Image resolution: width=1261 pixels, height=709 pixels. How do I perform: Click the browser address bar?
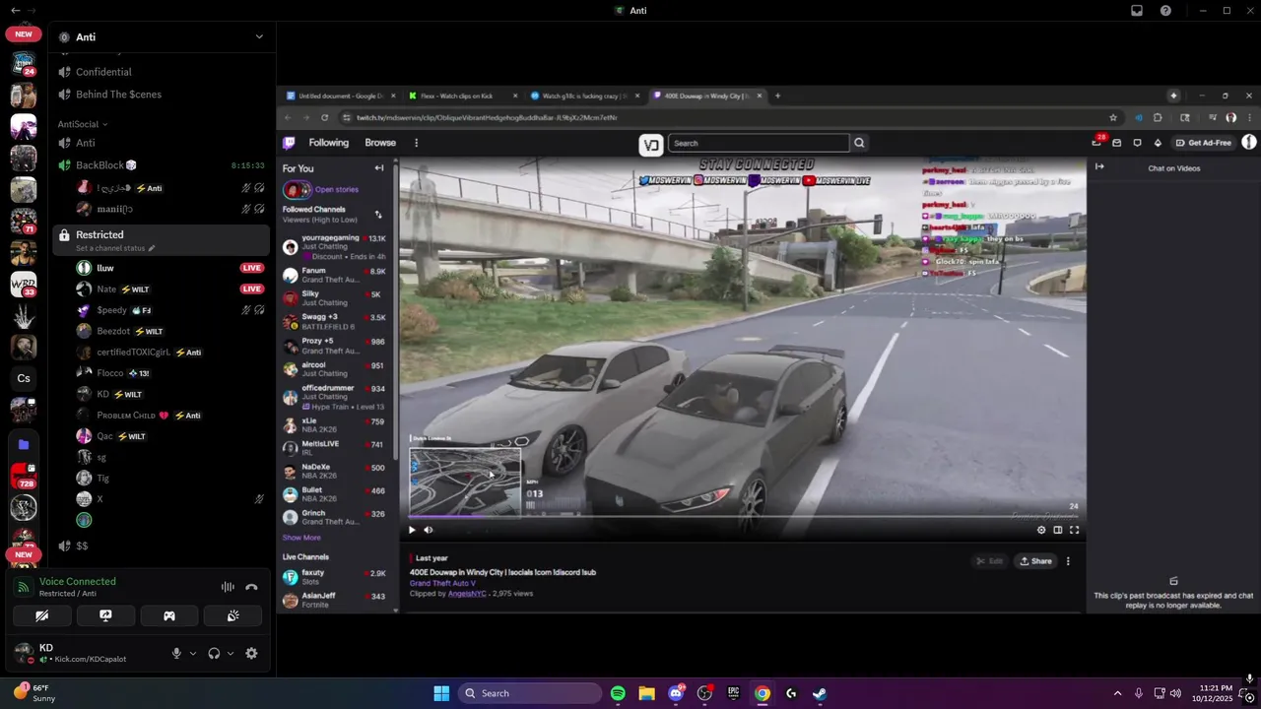[x=724, y=117]
